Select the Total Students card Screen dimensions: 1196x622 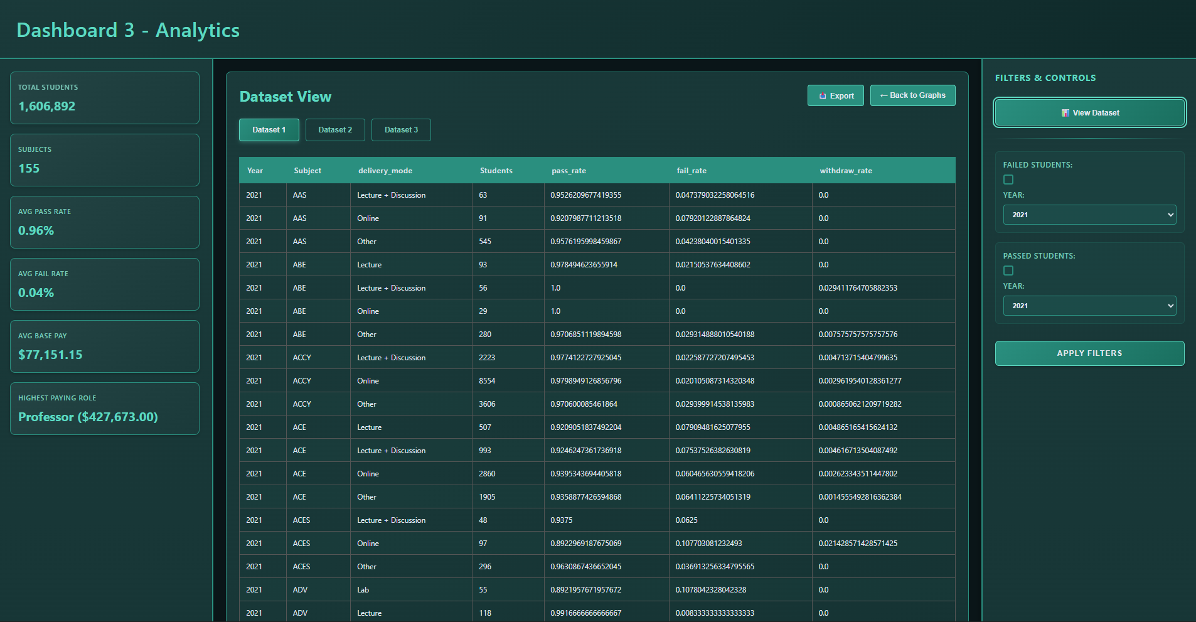105,98
